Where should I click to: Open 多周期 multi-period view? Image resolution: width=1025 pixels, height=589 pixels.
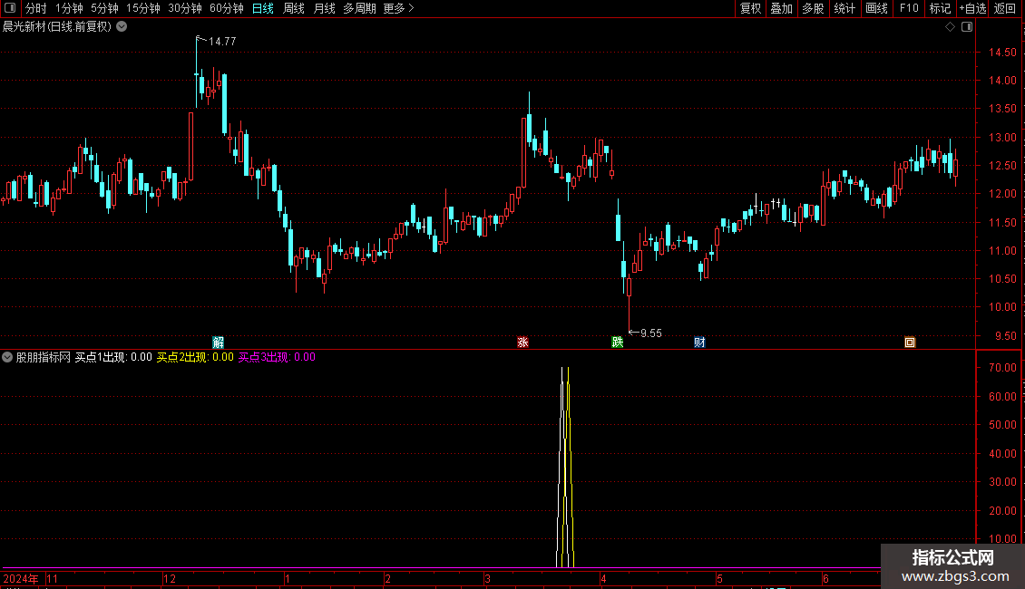coord(359,8)
